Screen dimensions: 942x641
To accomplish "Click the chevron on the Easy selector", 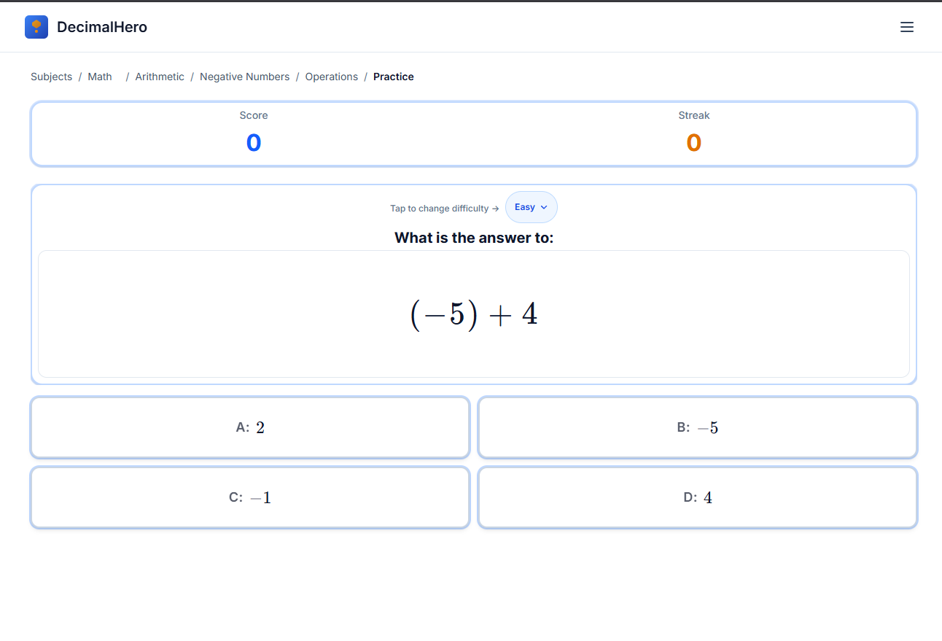I will (544, 207).
